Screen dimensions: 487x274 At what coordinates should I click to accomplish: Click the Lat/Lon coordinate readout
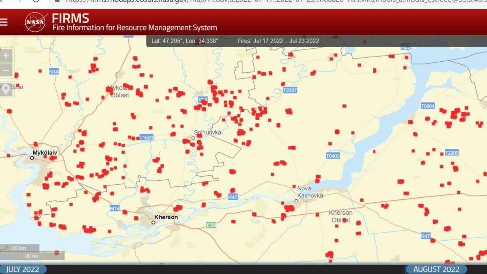pos(185,41)
